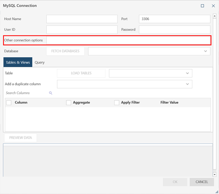The height and width of the screenshot is (194, 219).
Task: Close the MySQL Connection dialog
Action: coord(213,6)
